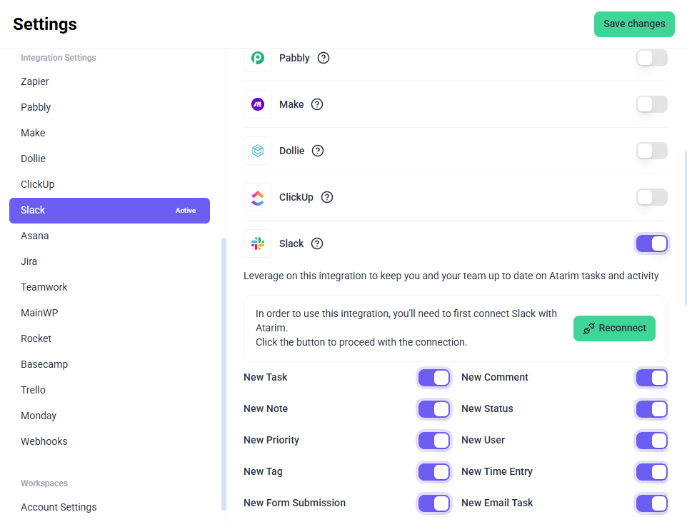
Task: Open Webhooks settings from sidebar
Action: point(44,441)
